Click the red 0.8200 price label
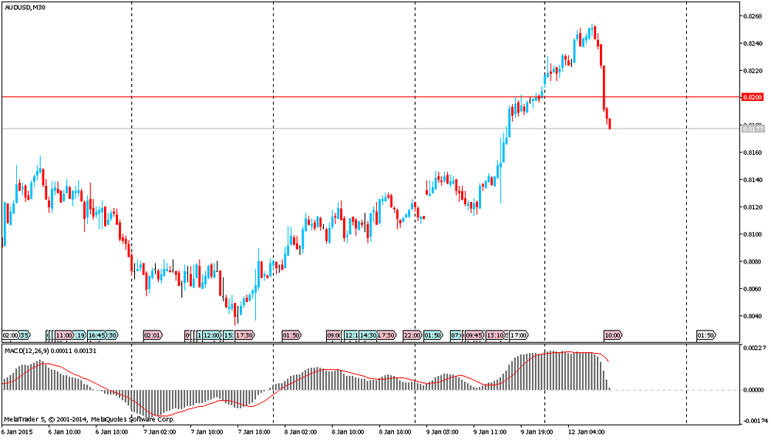This screenshot has height=440, width=771. [x=752, y=97]
